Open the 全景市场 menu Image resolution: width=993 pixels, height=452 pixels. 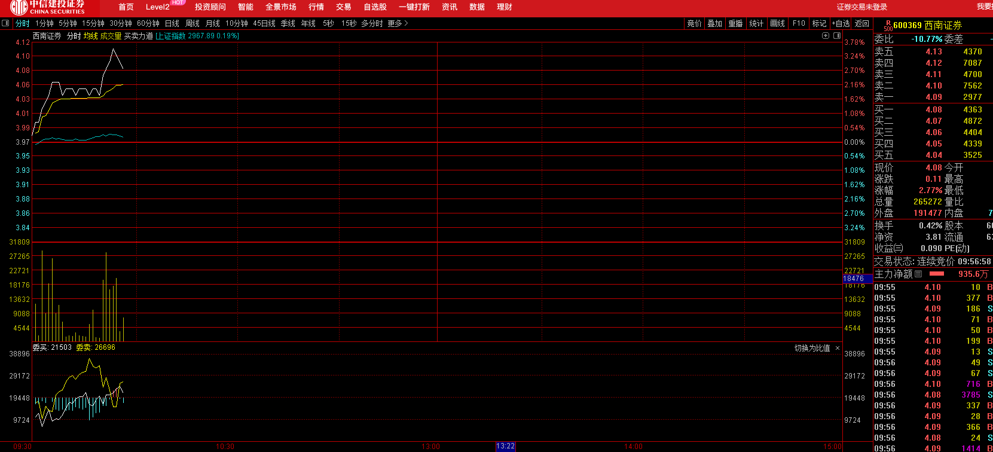coord(281,7)
